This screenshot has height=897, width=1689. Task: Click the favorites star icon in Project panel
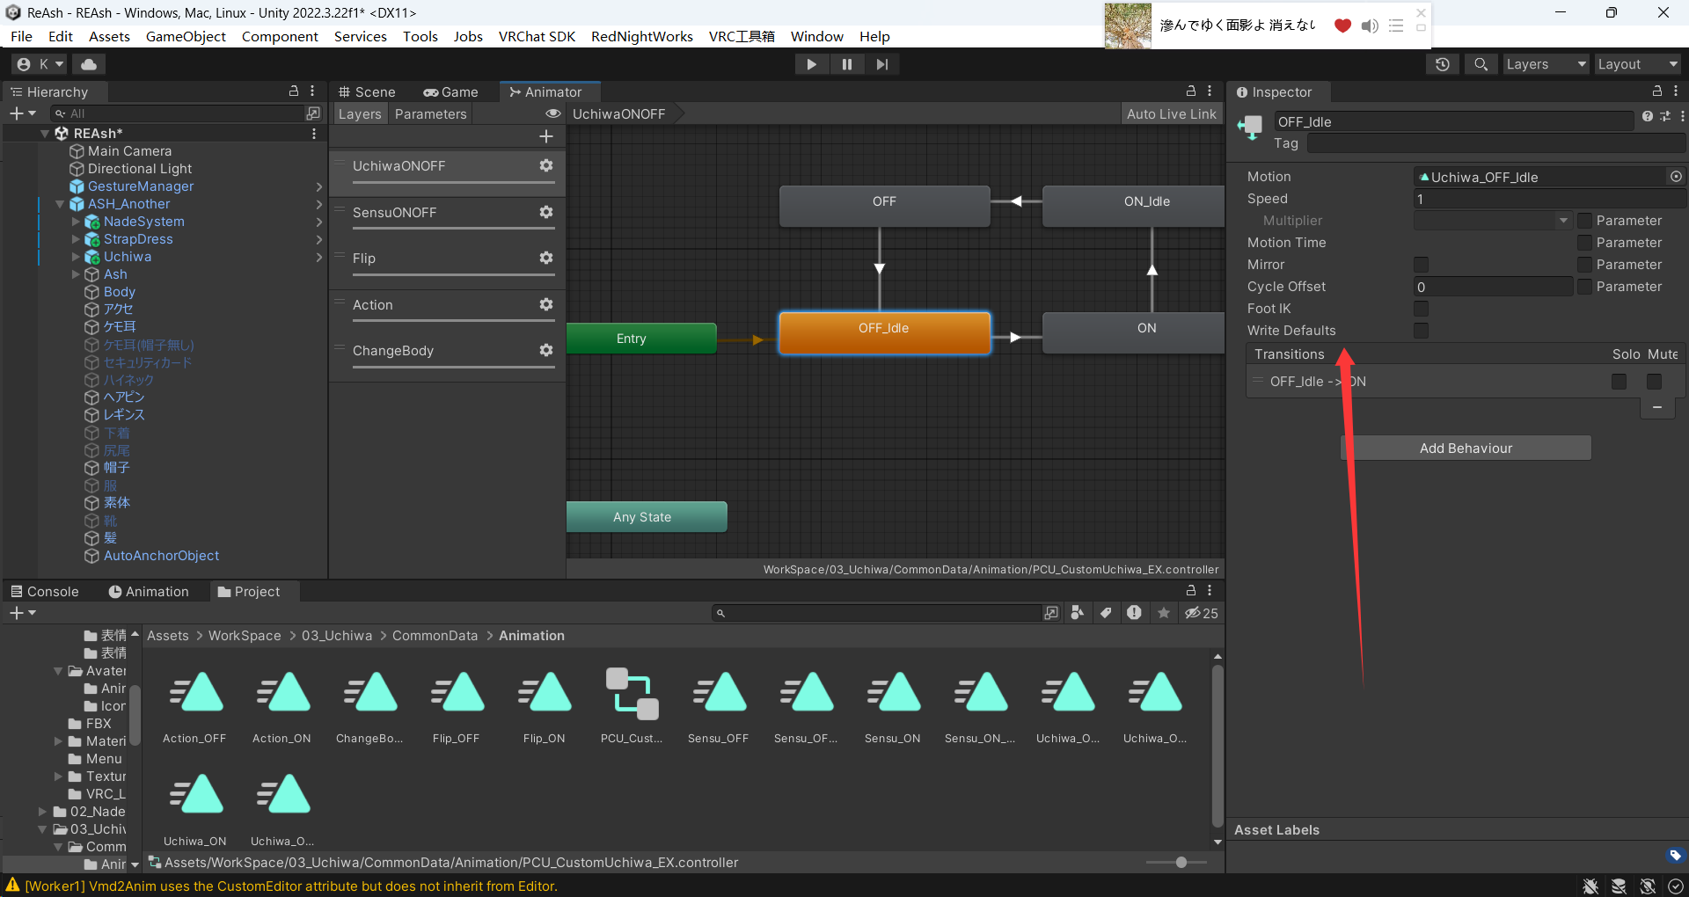tap(1164, 613)
